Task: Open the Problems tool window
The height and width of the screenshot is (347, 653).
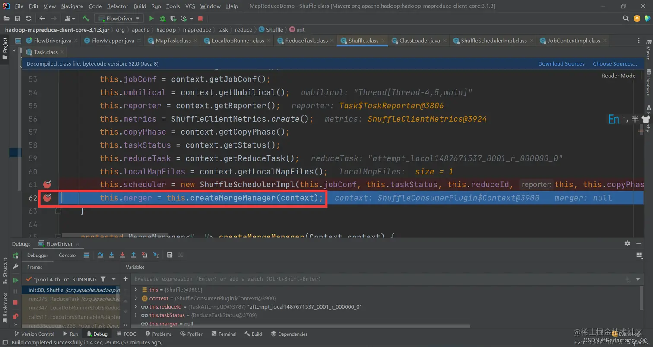Action: tap(158, 334)
